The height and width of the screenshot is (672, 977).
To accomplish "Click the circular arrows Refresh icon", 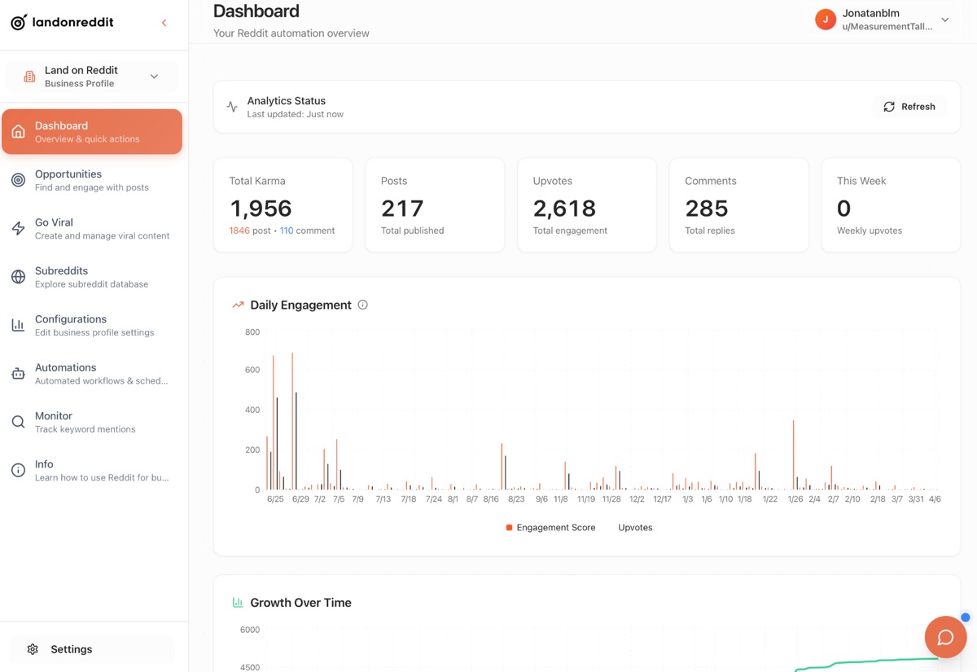I will tap(889, 107).
